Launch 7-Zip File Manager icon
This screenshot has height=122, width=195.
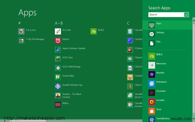(21, 40)
